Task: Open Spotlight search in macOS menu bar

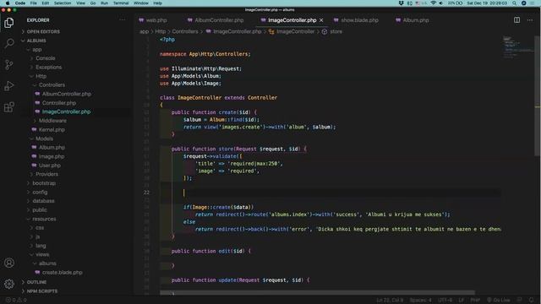Action: coord(514,3)
